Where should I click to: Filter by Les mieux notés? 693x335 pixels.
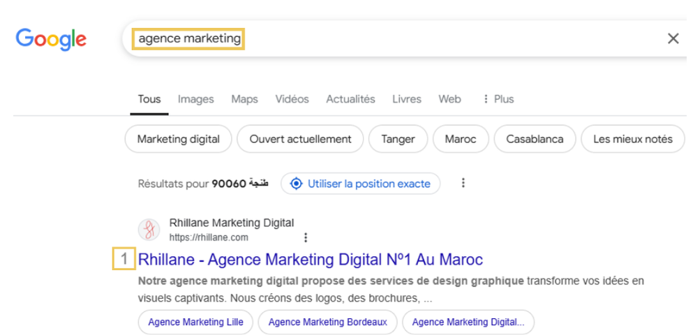633,139
